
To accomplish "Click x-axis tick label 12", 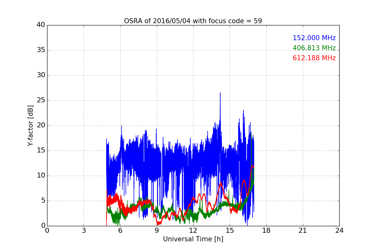I will (193, 230).
